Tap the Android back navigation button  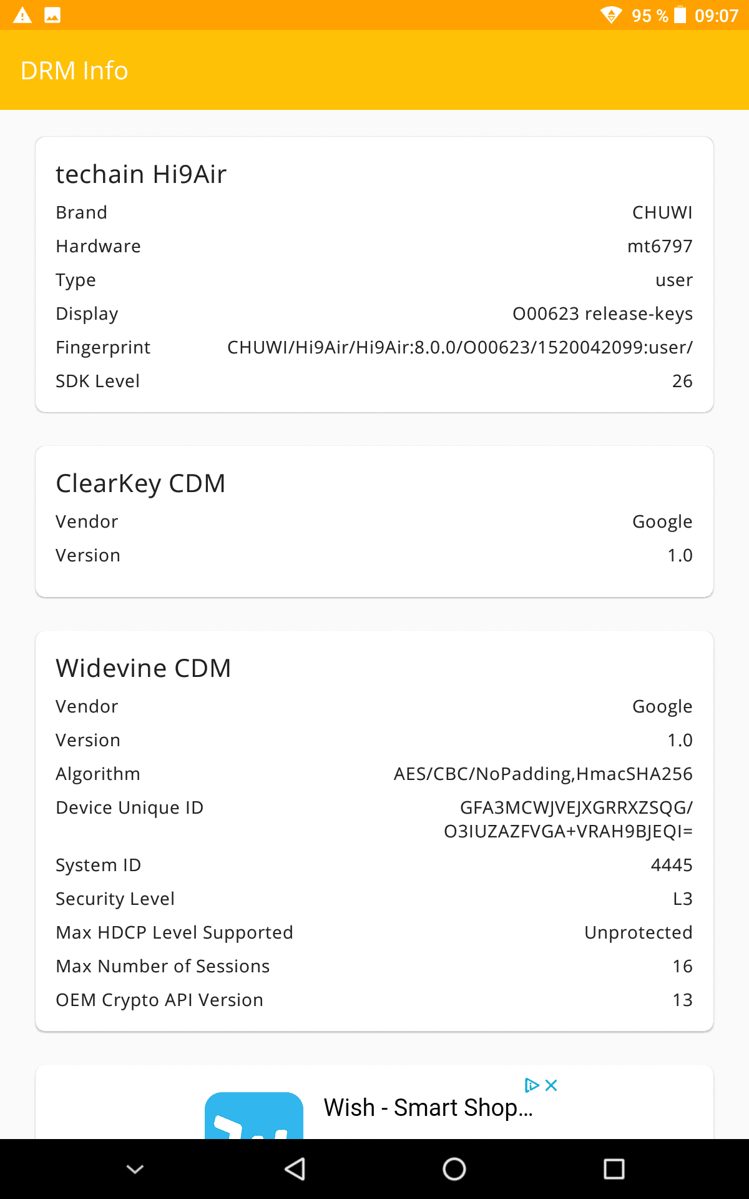coord(295,1169)
